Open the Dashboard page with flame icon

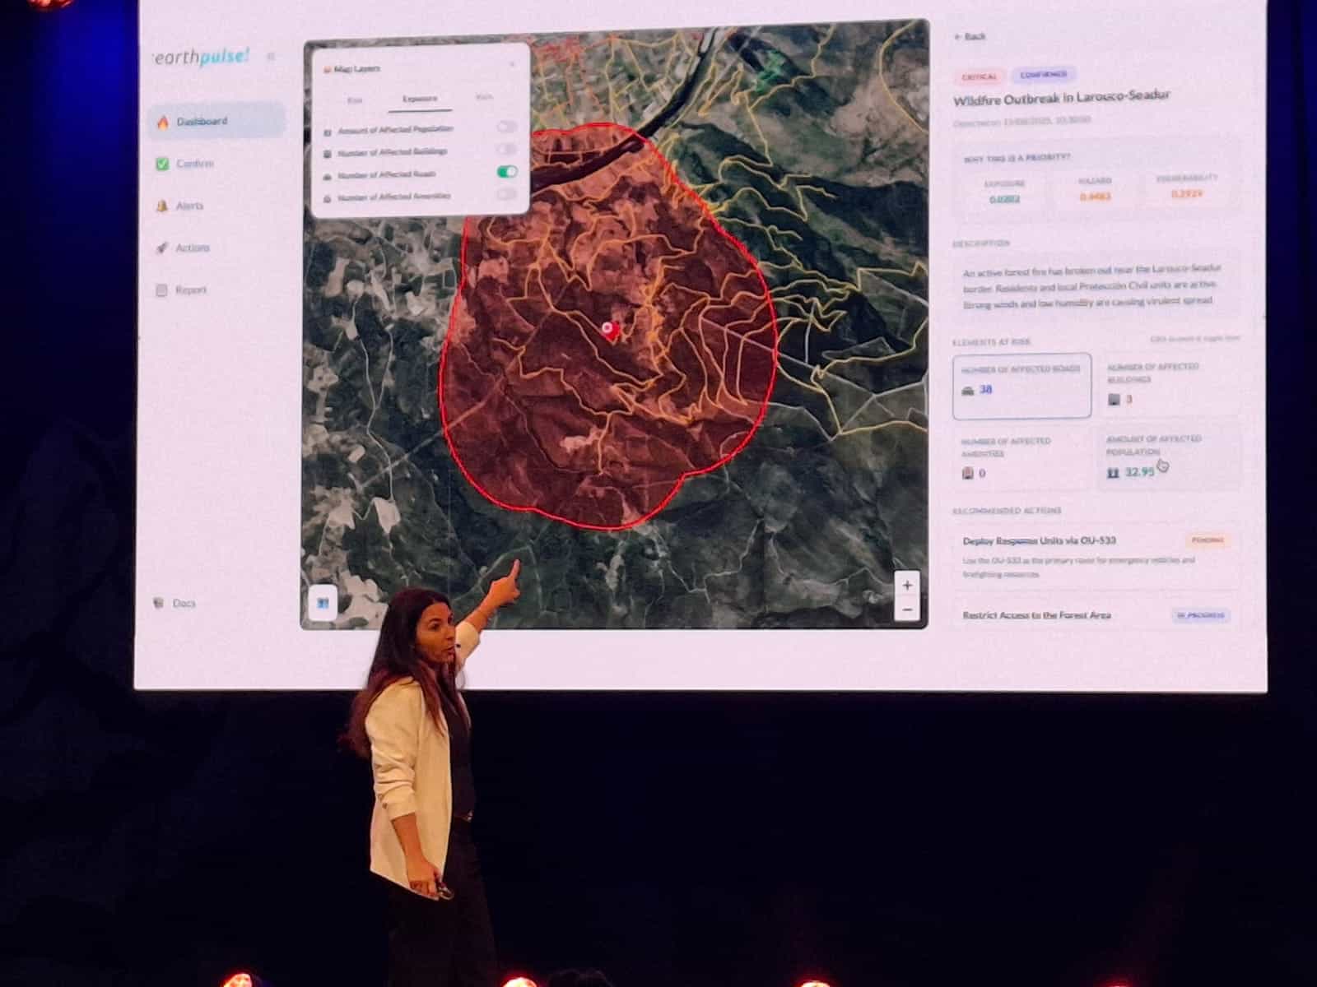(217, 121)
